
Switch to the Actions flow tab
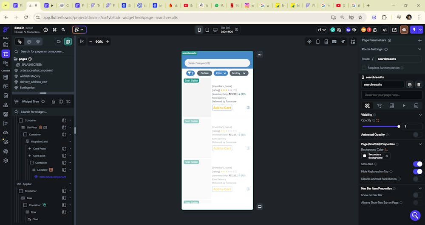pyautogui.click(x=380, y=106)
